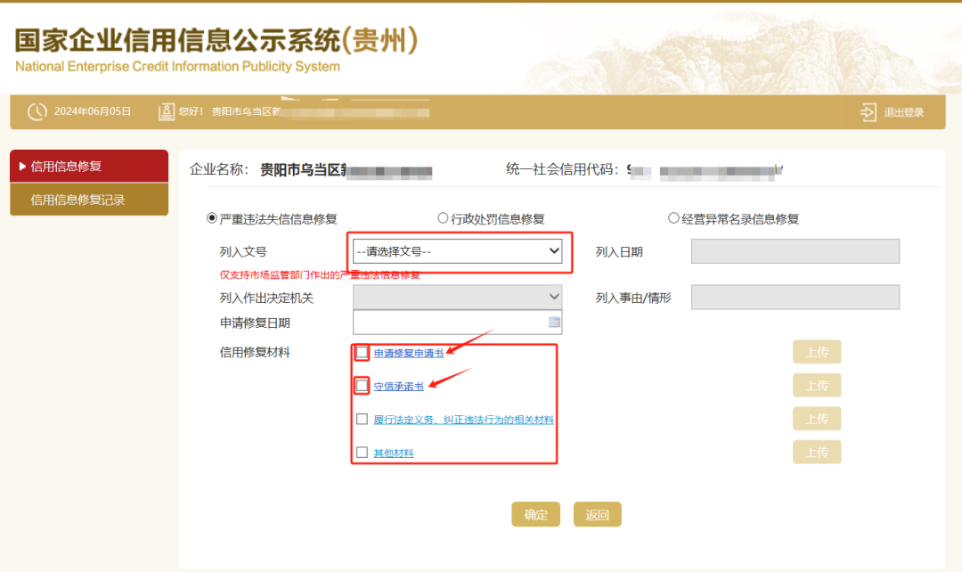Open the 履行法定义务、纠正违法行为的相关材料 link
This screenshot has height=572, width=962.
point(464,419)
